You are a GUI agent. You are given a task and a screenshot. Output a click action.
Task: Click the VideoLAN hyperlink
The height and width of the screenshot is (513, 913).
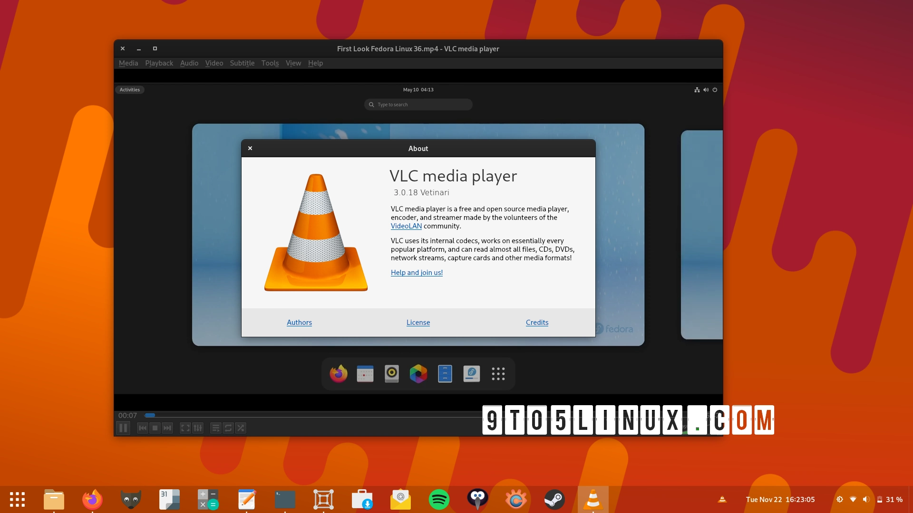coord(406,226)
